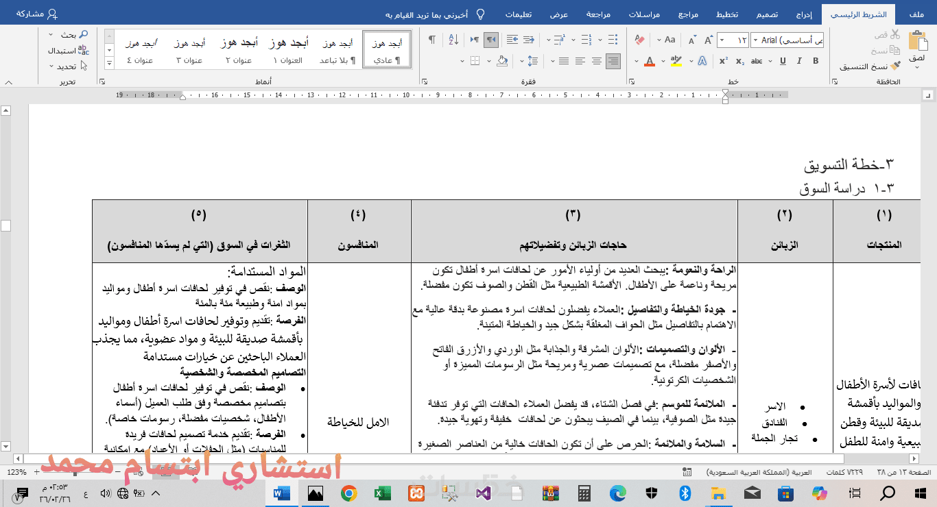Click the Select button تحديد
Viewport: 937px width, 507px height.
pyautogui.click(x=68, y=66)
